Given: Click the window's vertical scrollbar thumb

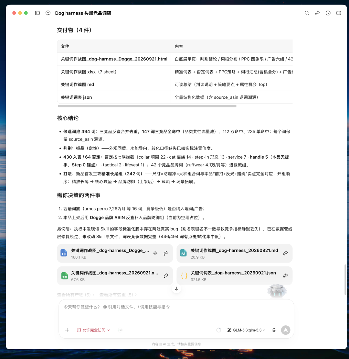Looking at the screenshot, I should [345, 280].
